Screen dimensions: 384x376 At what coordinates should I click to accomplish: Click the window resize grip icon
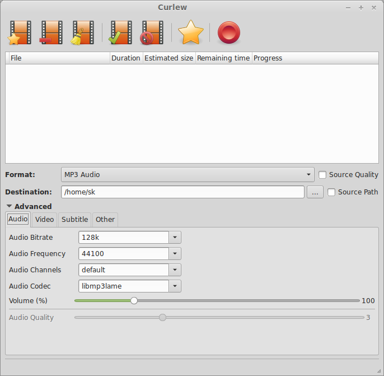[x=380, y=371]
